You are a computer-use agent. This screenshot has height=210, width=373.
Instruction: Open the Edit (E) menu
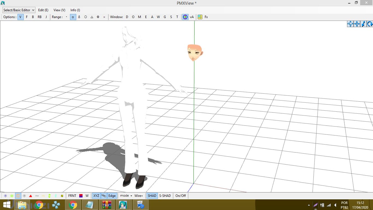pyautogui.click(x=43, y=10)
